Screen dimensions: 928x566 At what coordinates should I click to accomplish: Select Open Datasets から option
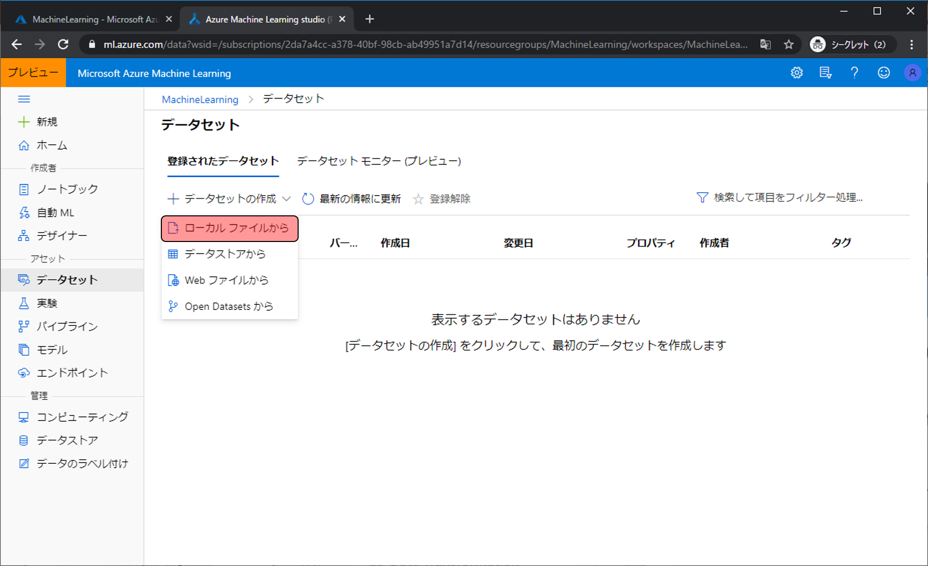tap(229, 306)
